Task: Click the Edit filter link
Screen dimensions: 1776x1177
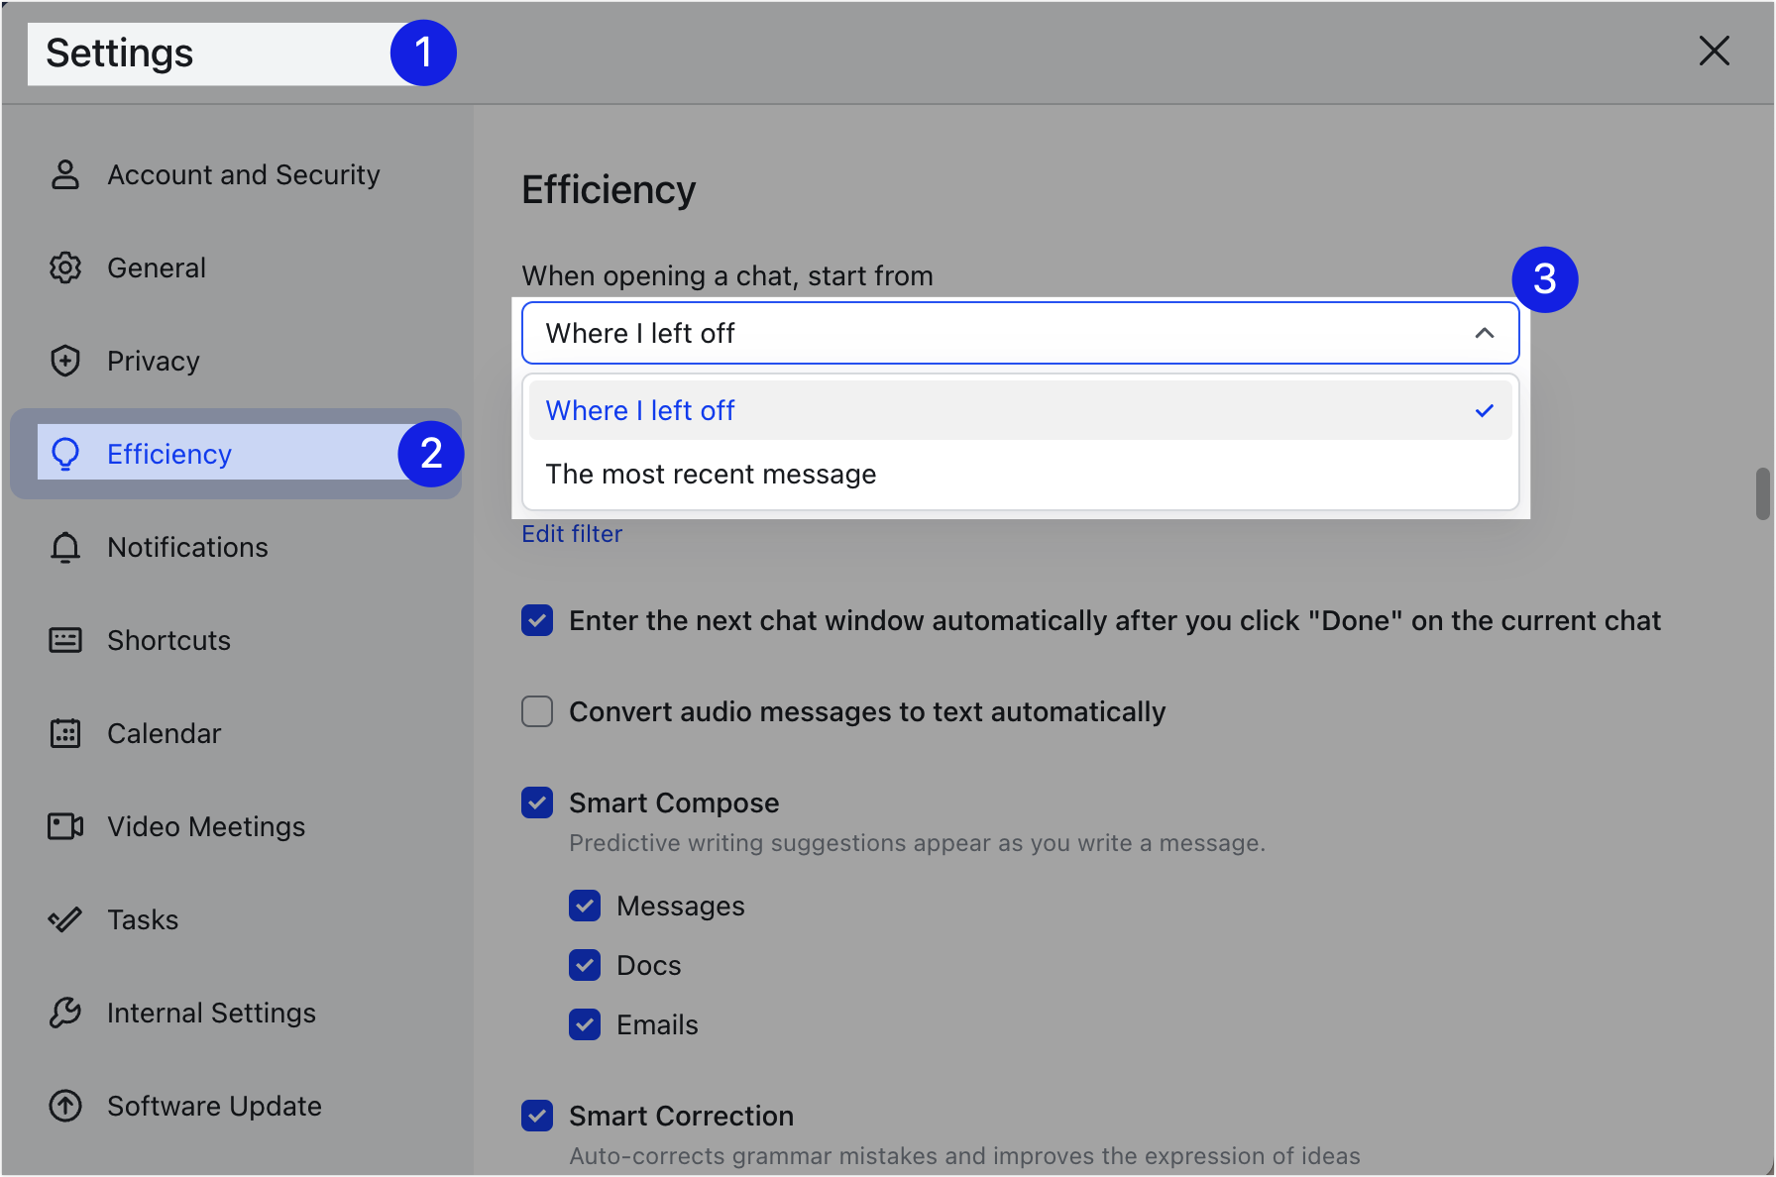Action: coord(572,533)
